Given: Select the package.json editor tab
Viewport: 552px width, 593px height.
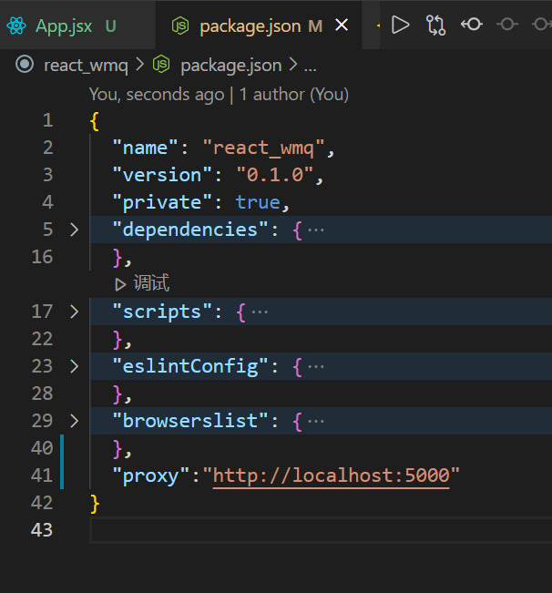Looking at the screenshot, I should click(x=249, y=26).
